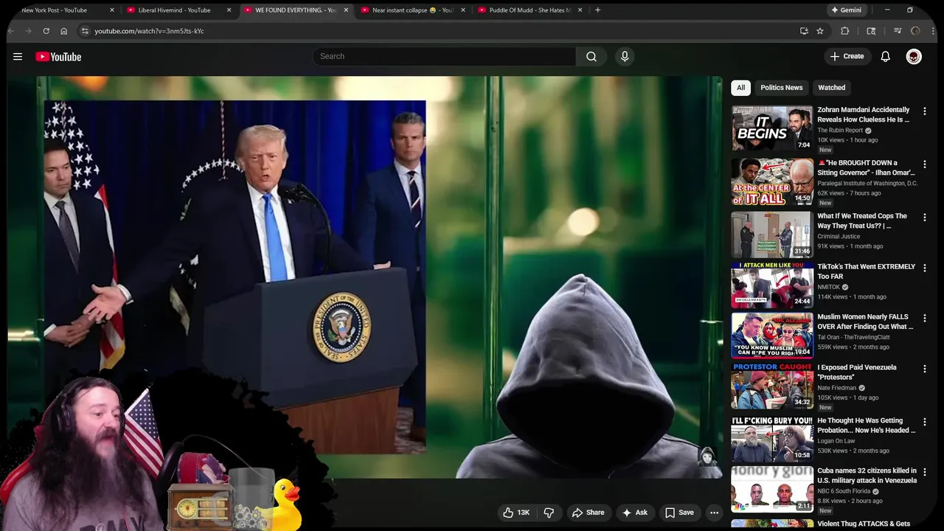Start voice search with microphone icon
944x531 pixels.
(x=625, y=57)
